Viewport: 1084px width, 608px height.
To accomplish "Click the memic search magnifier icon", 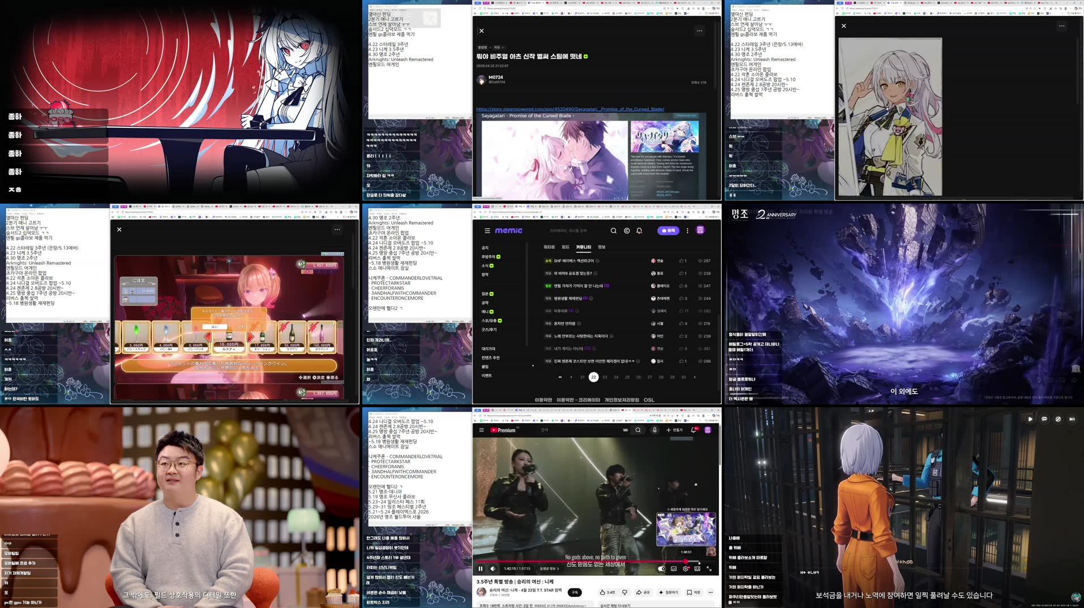I will pyautogui.click(x=614, y=231).
